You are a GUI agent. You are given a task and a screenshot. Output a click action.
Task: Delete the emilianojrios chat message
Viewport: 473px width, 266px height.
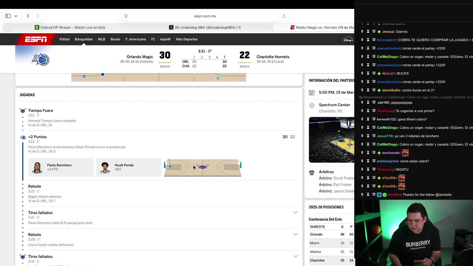click(x=362, y=161)
